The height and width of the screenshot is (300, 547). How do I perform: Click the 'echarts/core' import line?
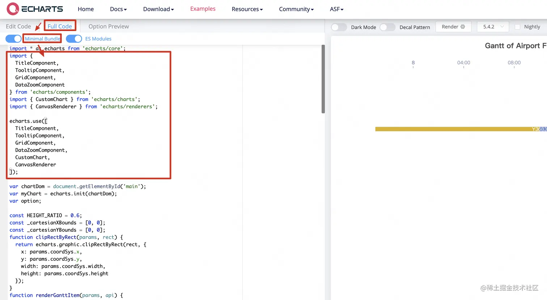coord(68,48)
